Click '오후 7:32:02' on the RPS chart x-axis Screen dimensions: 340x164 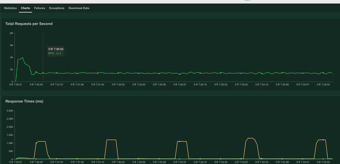click(x=118, y=85)
